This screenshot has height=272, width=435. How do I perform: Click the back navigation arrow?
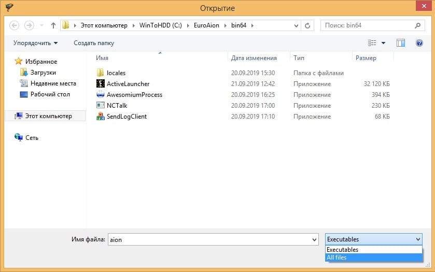click(x=15, y=25)
